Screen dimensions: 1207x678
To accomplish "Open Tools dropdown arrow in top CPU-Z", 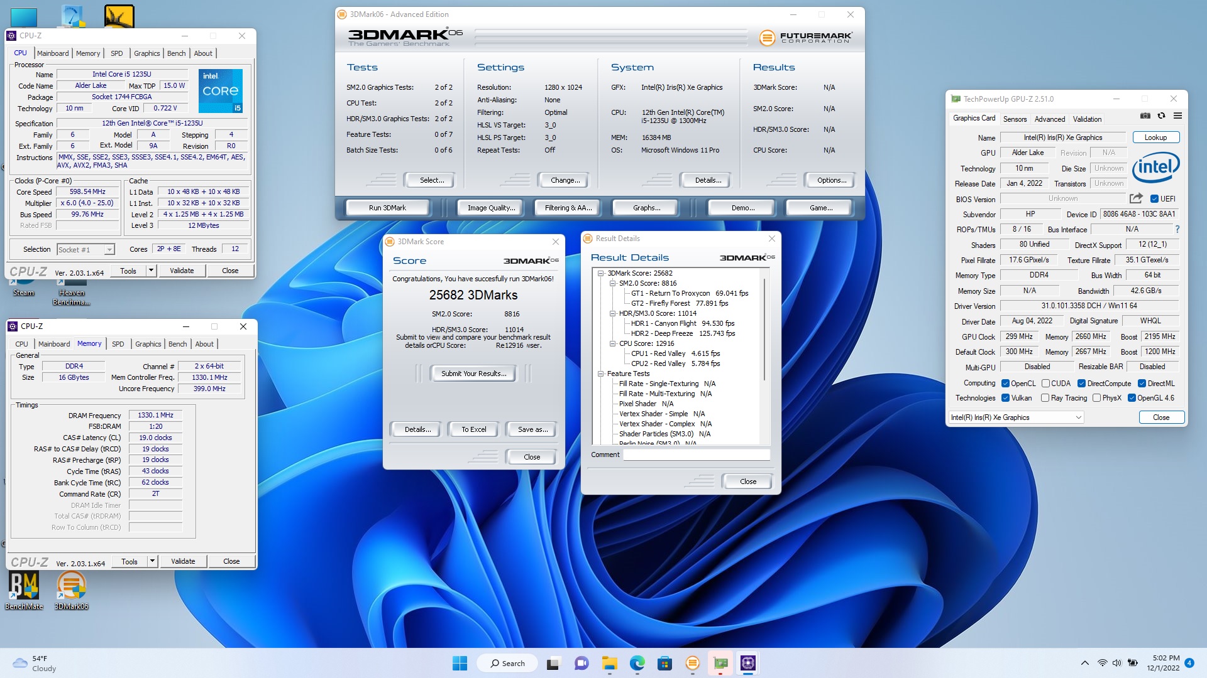I will point(150,271).
